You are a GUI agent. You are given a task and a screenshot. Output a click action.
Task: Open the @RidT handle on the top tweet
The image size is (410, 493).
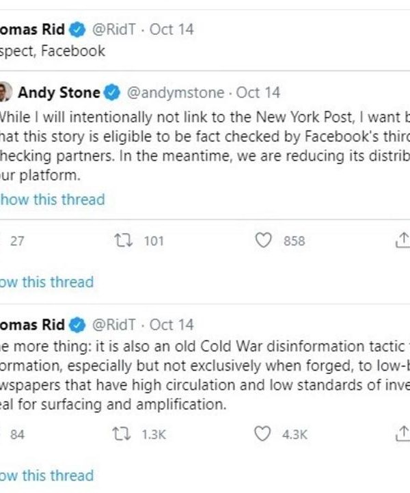(114, 29)
